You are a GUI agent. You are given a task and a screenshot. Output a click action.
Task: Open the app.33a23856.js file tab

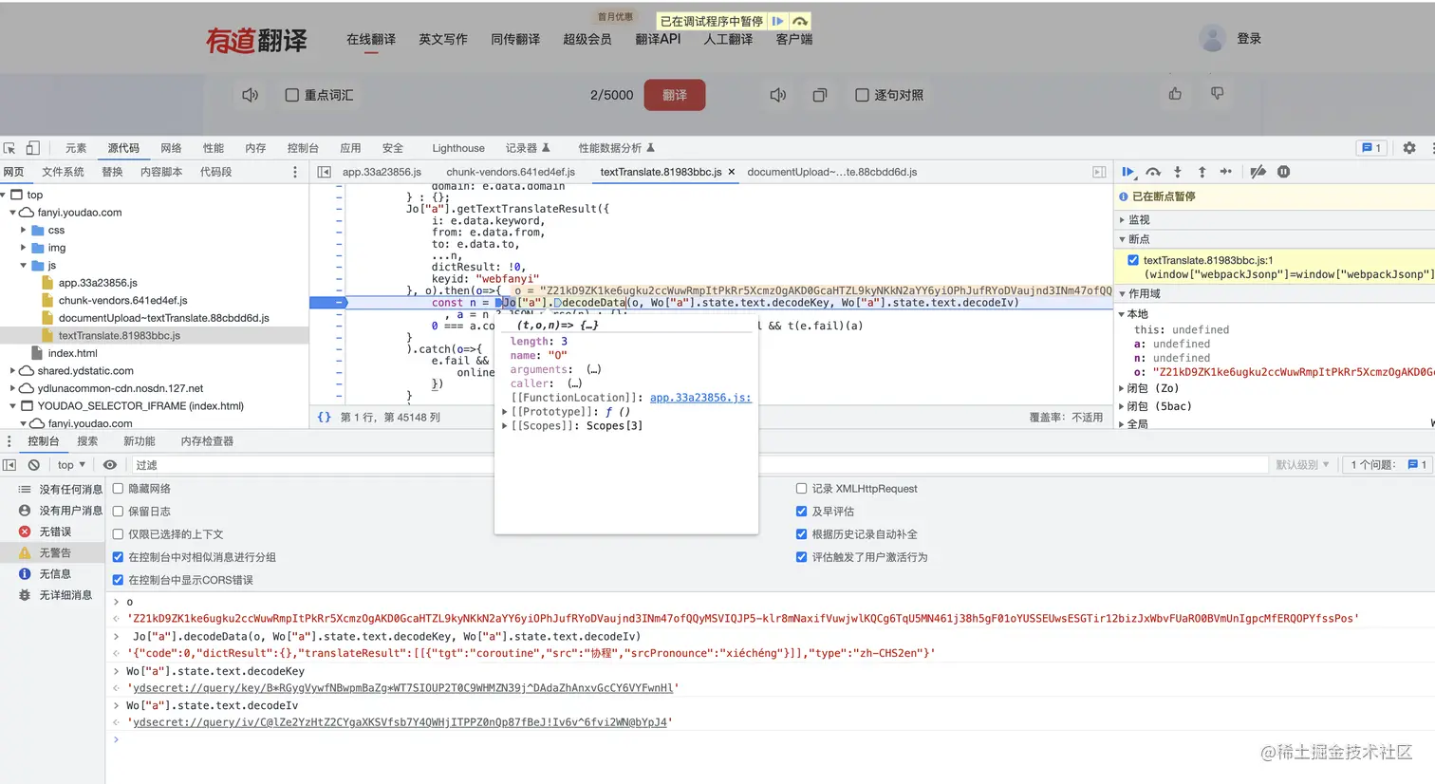(x=382, y=172)
